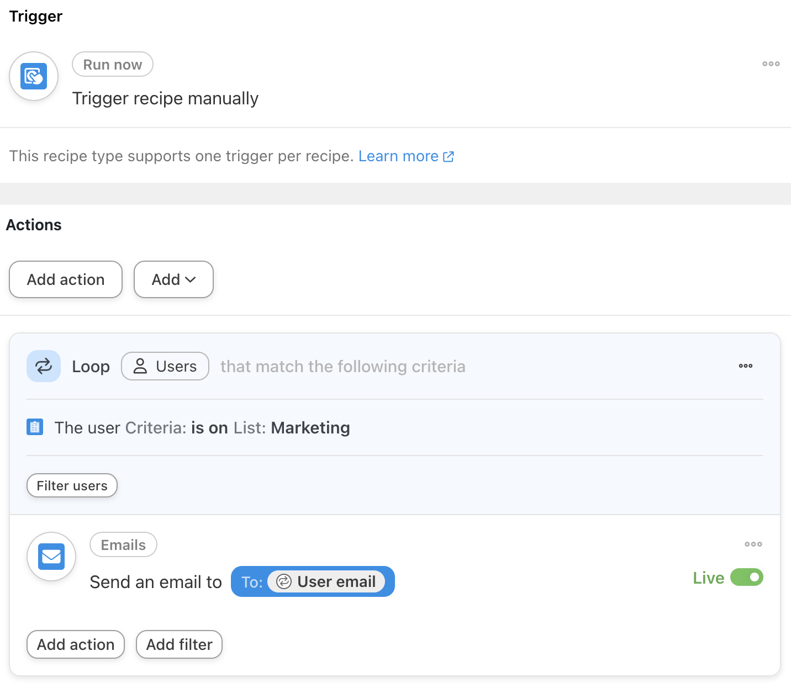Edit the "is on" criteria value
Screen dimensions: 791x688
(x=209, y=428)
